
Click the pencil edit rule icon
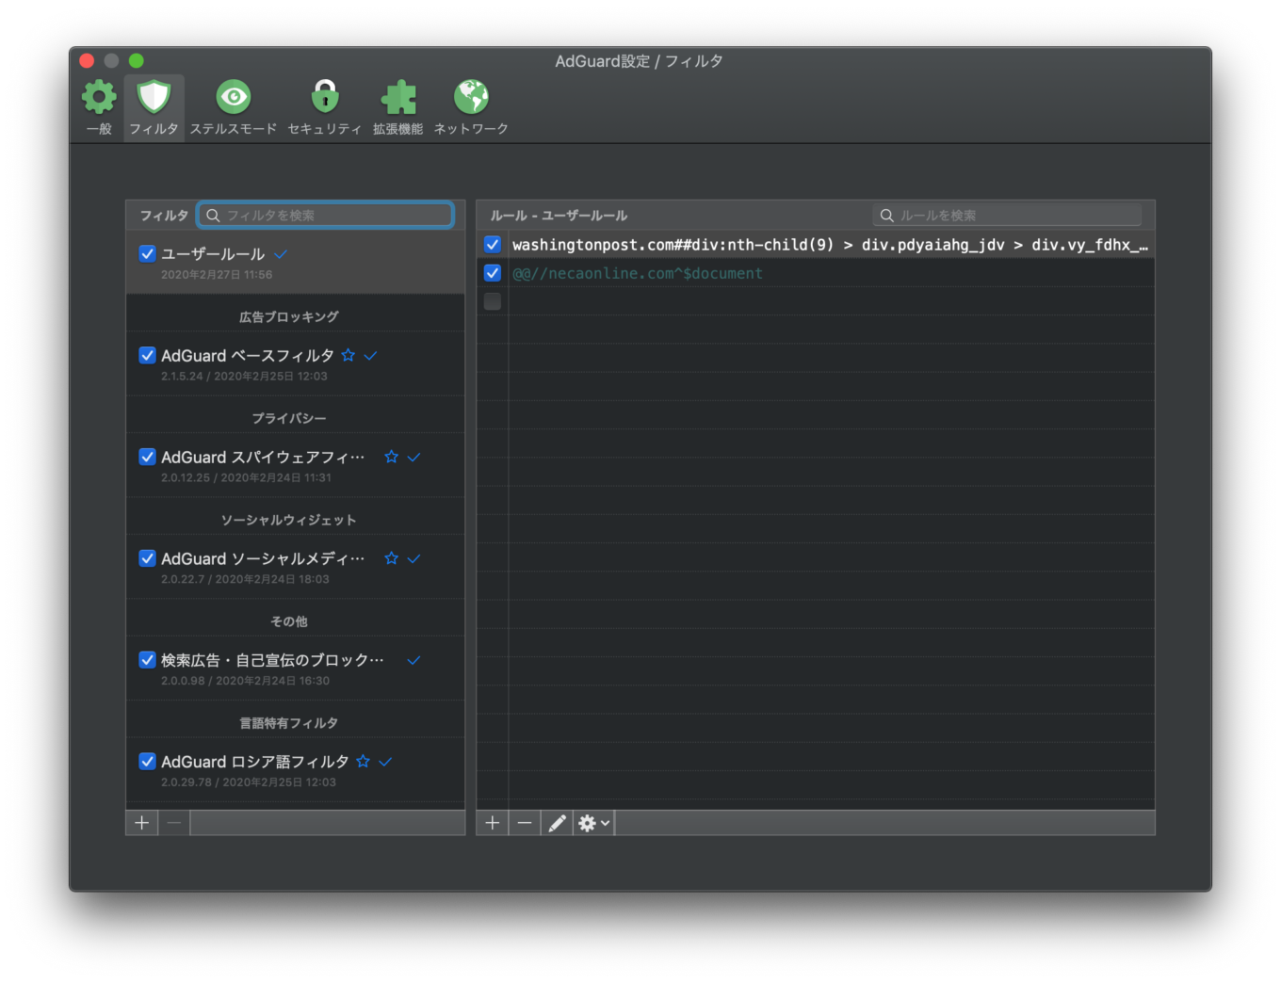557,823
